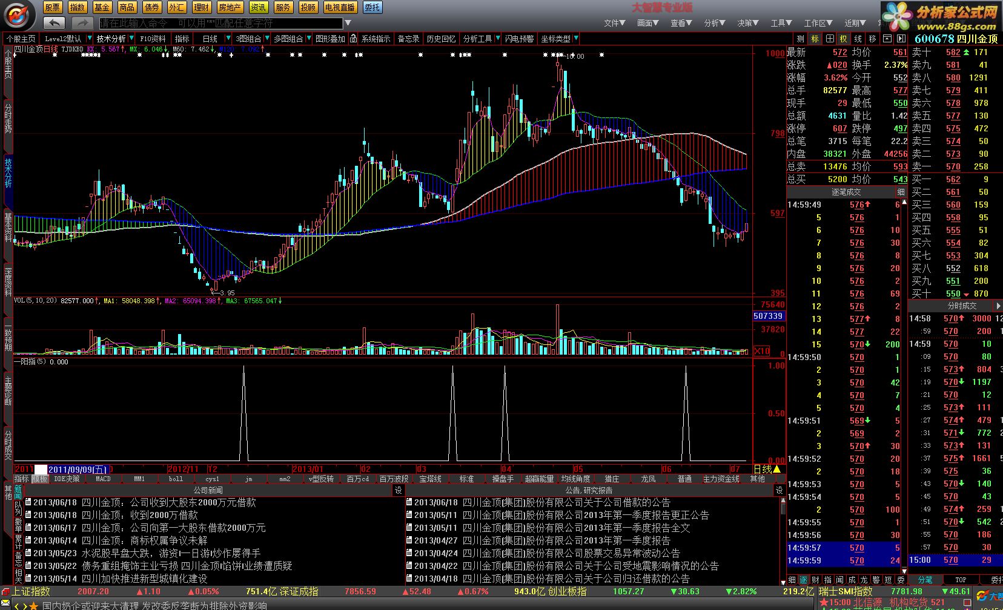Open the 查看 menu
The width and height of the screenshot is (1003, 610).
681,23
